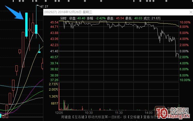Image resolution: width=193 pixels, height=121 pixels.
Task: Select the cyan candlestick below the 47.27 high
Action: point(36,29)
